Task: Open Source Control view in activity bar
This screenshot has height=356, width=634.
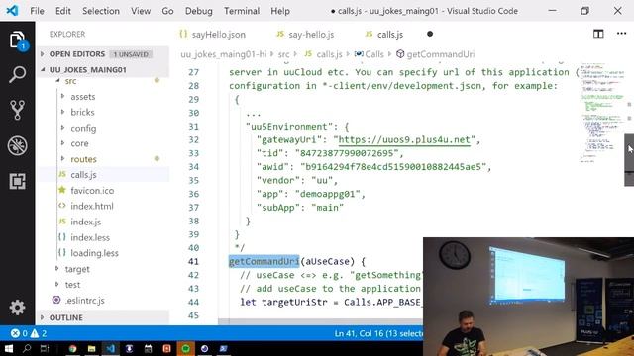Action: tap(18, 110)
